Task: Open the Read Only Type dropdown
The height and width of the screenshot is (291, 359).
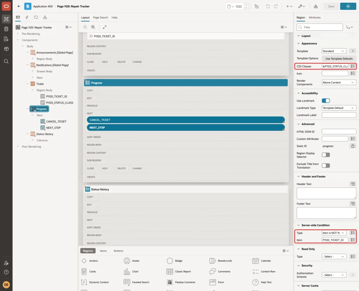Action: point(334,256)
